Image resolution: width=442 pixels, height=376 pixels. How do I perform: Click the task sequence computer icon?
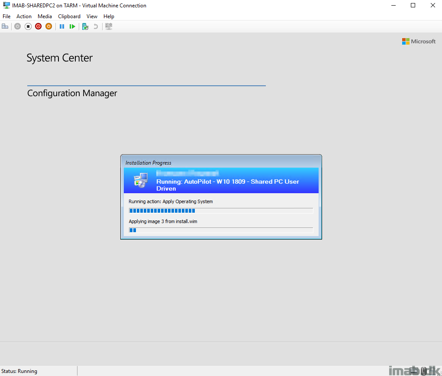141,181
